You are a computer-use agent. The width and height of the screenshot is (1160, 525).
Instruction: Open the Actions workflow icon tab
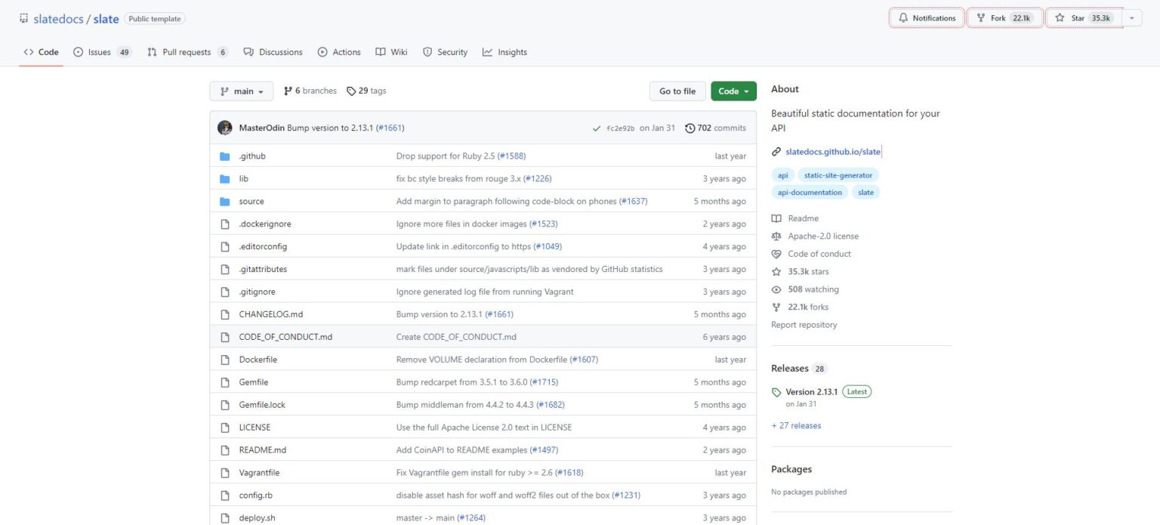[321, 51]
